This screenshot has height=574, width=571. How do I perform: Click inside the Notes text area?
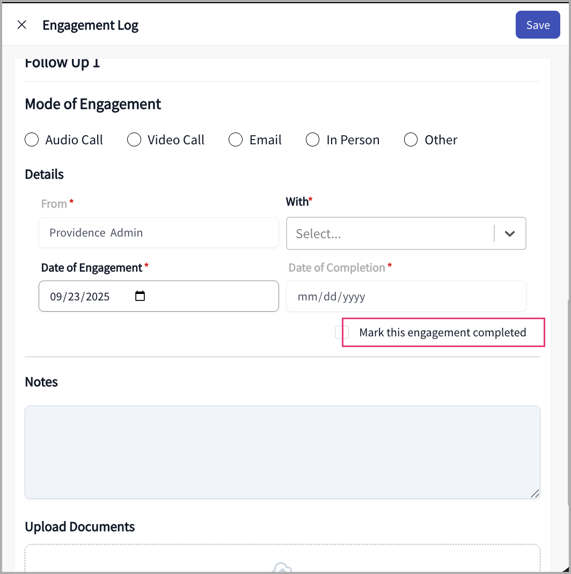pos(282,452)
